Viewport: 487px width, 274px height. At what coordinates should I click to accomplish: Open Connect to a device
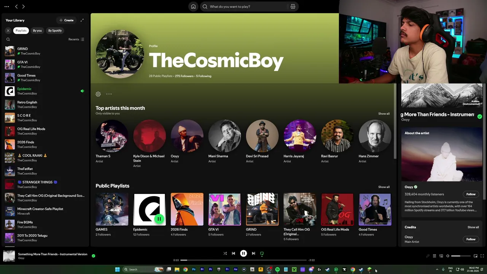441,256
